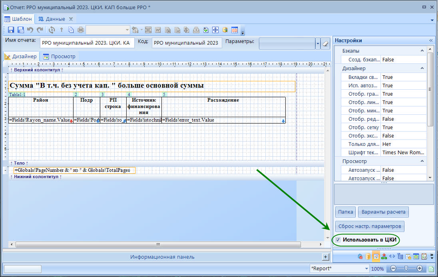The image size is (438, 277).
Task: Click the Варианты расчета button
Action: point(383,212)
